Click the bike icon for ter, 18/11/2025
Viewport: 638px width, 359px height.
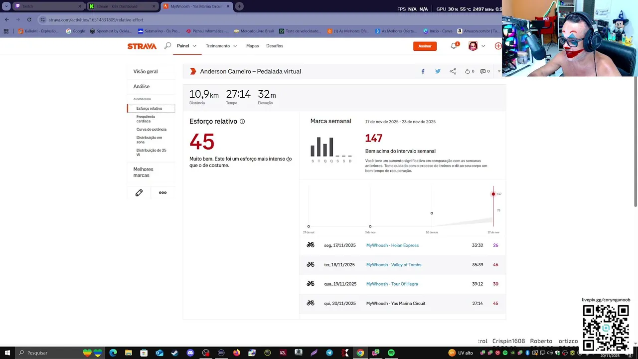311,264
